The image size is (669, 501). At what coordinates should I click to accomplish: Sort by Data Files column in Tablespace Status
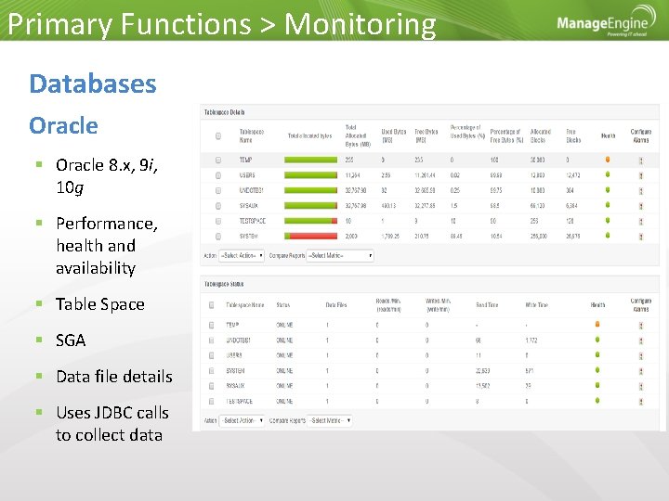336,305
